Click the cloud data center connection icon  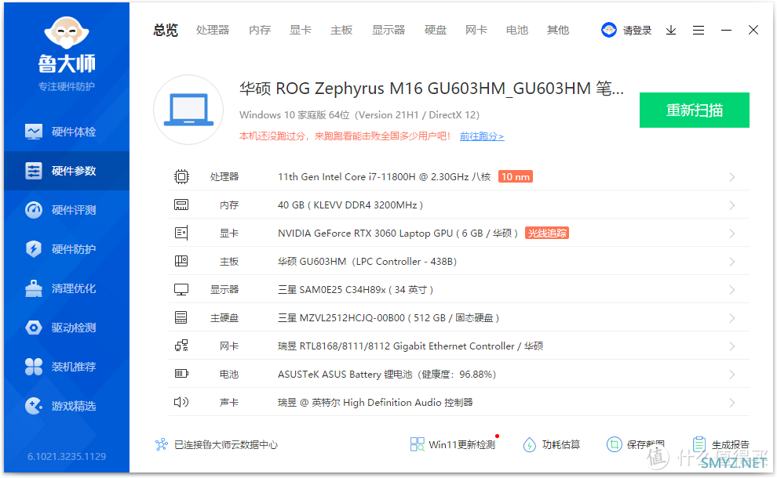162,444
